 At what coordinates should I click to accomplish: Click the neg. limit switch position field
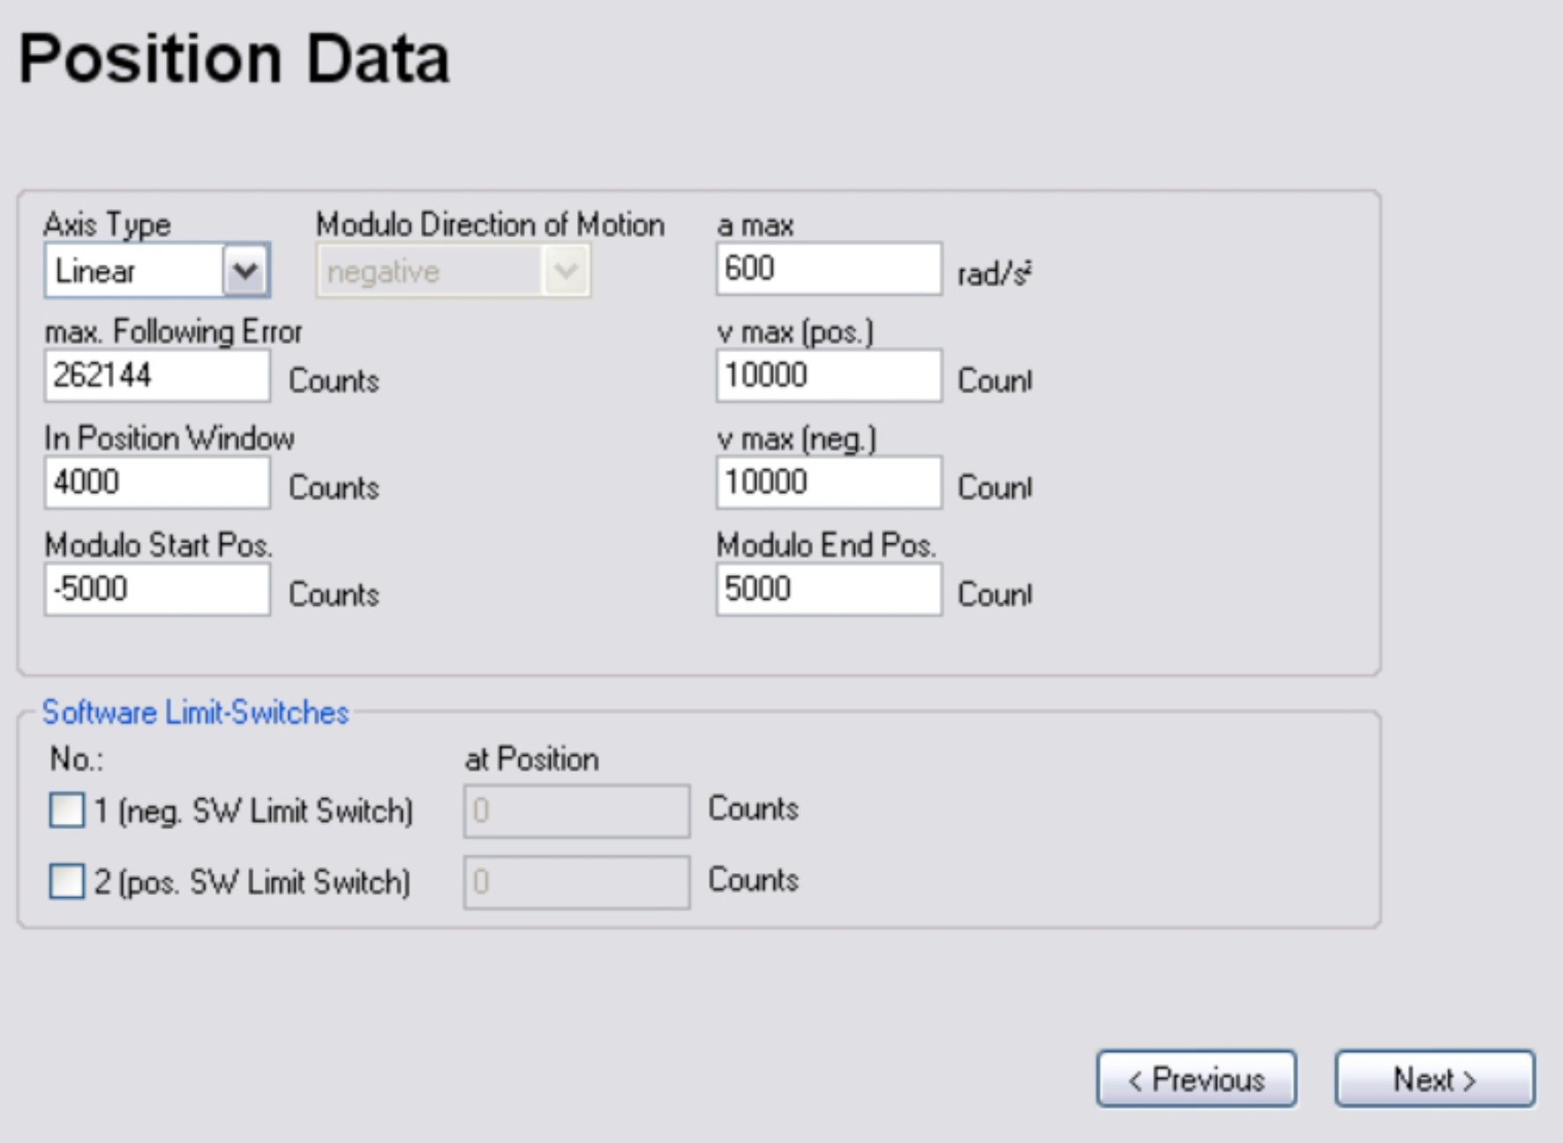[x=576, y=811]
